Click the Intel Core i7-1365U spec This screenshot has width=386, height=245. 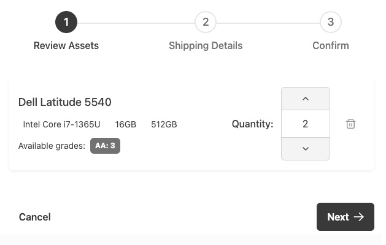pos(61,124)
